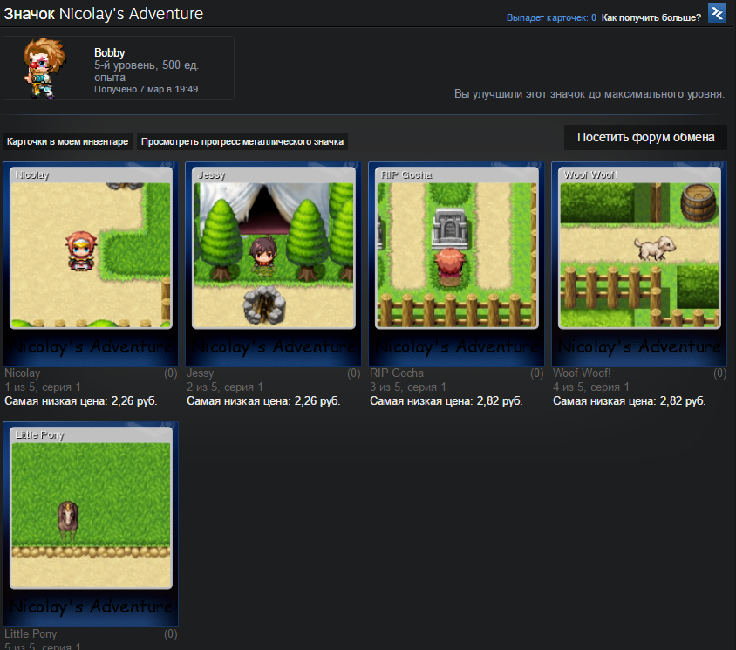The height and width of the screenshot is (650, 736).
Task: Open Bobby badge image
Action: click(x=44, y=68)
